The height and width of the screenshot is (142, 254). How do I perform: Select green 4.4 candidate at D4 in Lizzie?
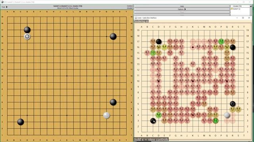coord(159,115)
